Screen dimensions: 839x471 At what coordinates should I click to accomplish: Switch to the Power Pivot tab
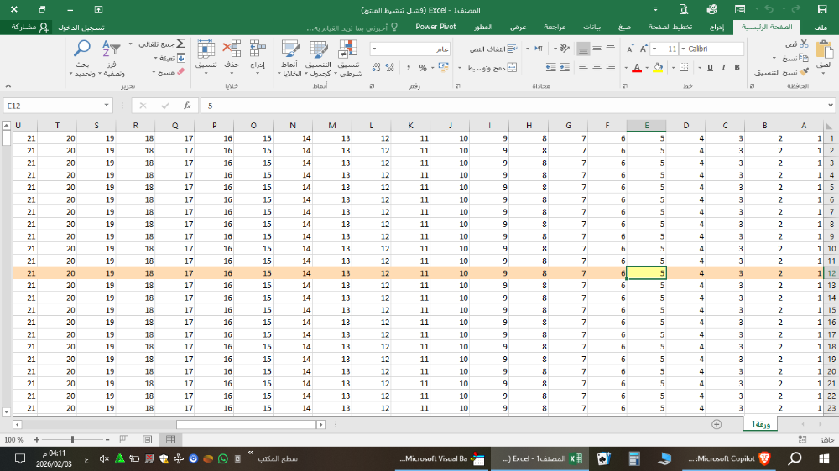pyautogui.click(x=435, y=27)
